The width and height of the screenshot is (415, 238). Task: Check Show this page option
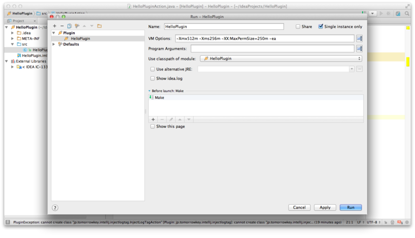153,126
